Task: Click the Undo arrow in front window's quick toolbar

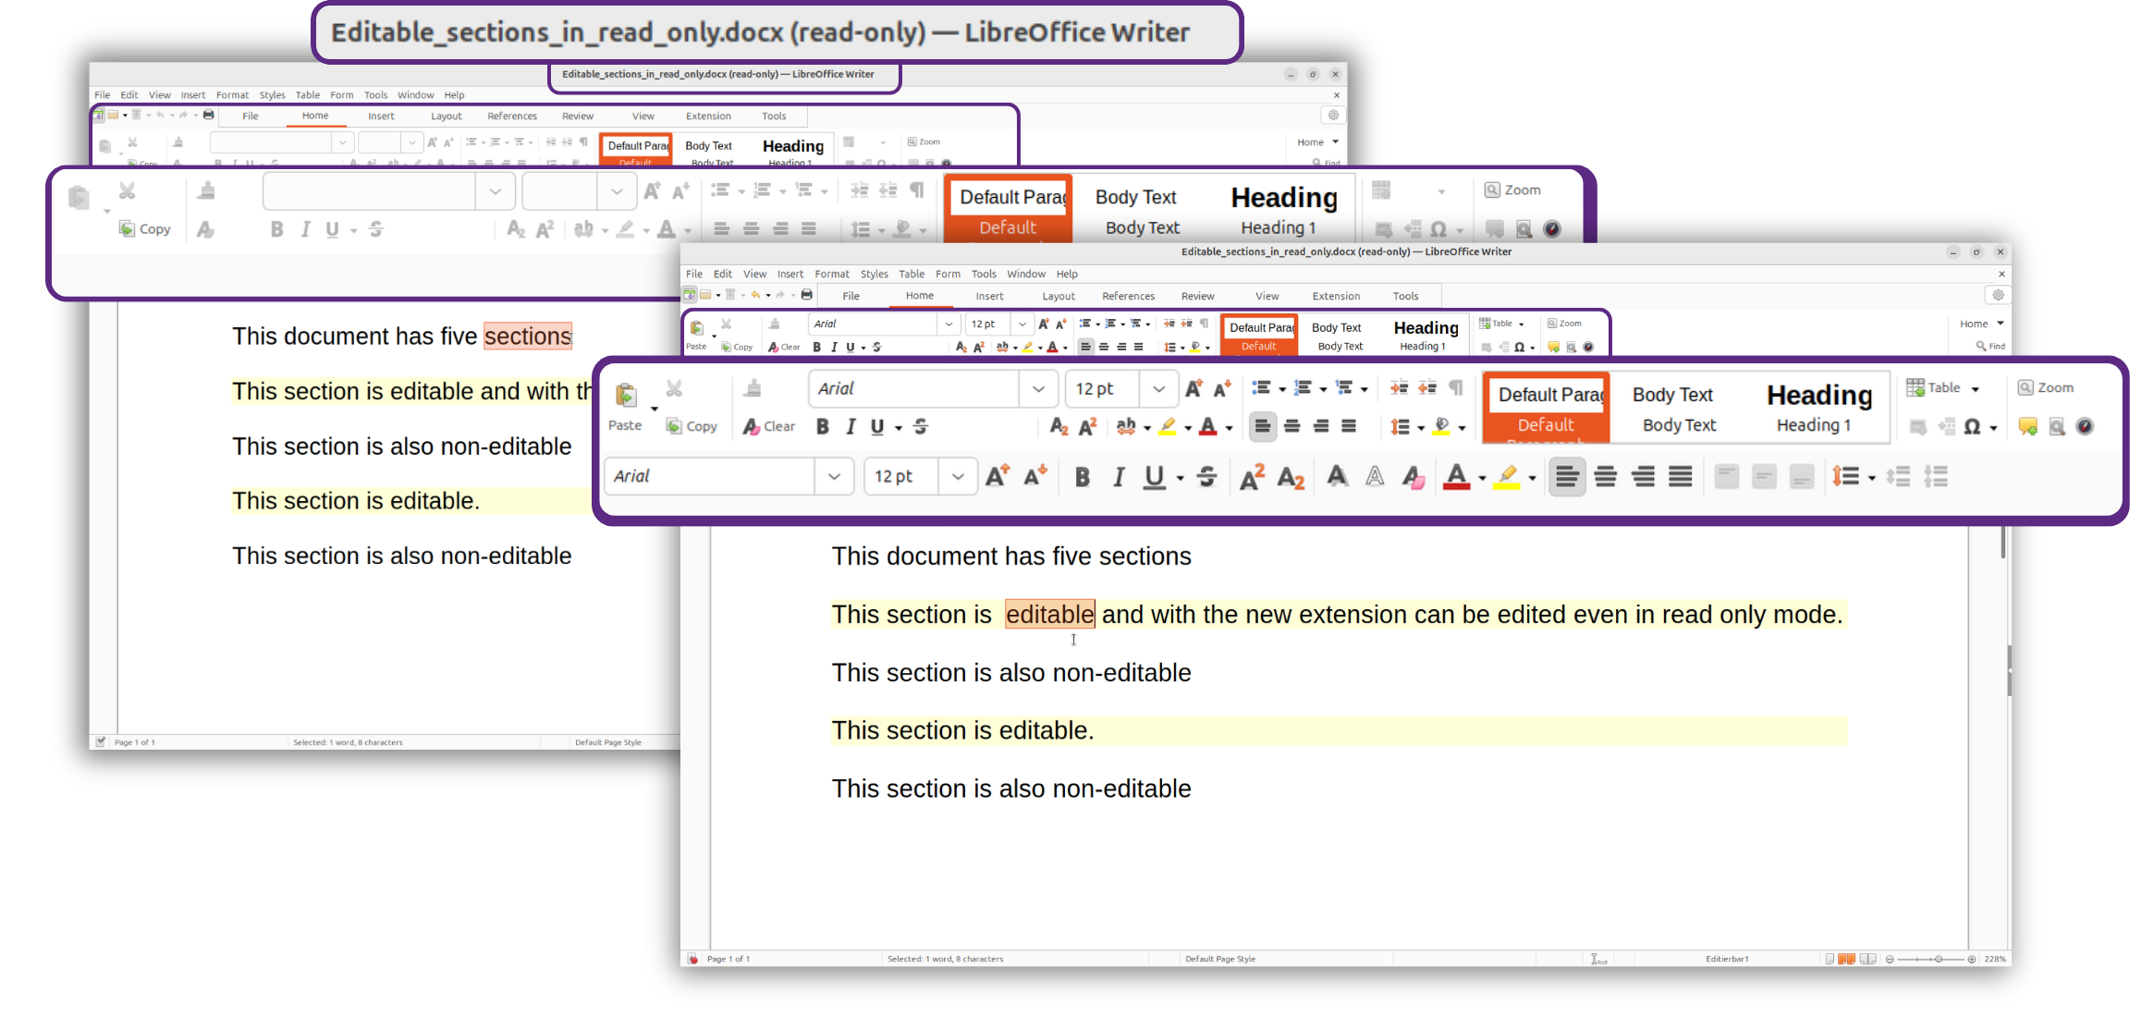Action: point(755,295)
